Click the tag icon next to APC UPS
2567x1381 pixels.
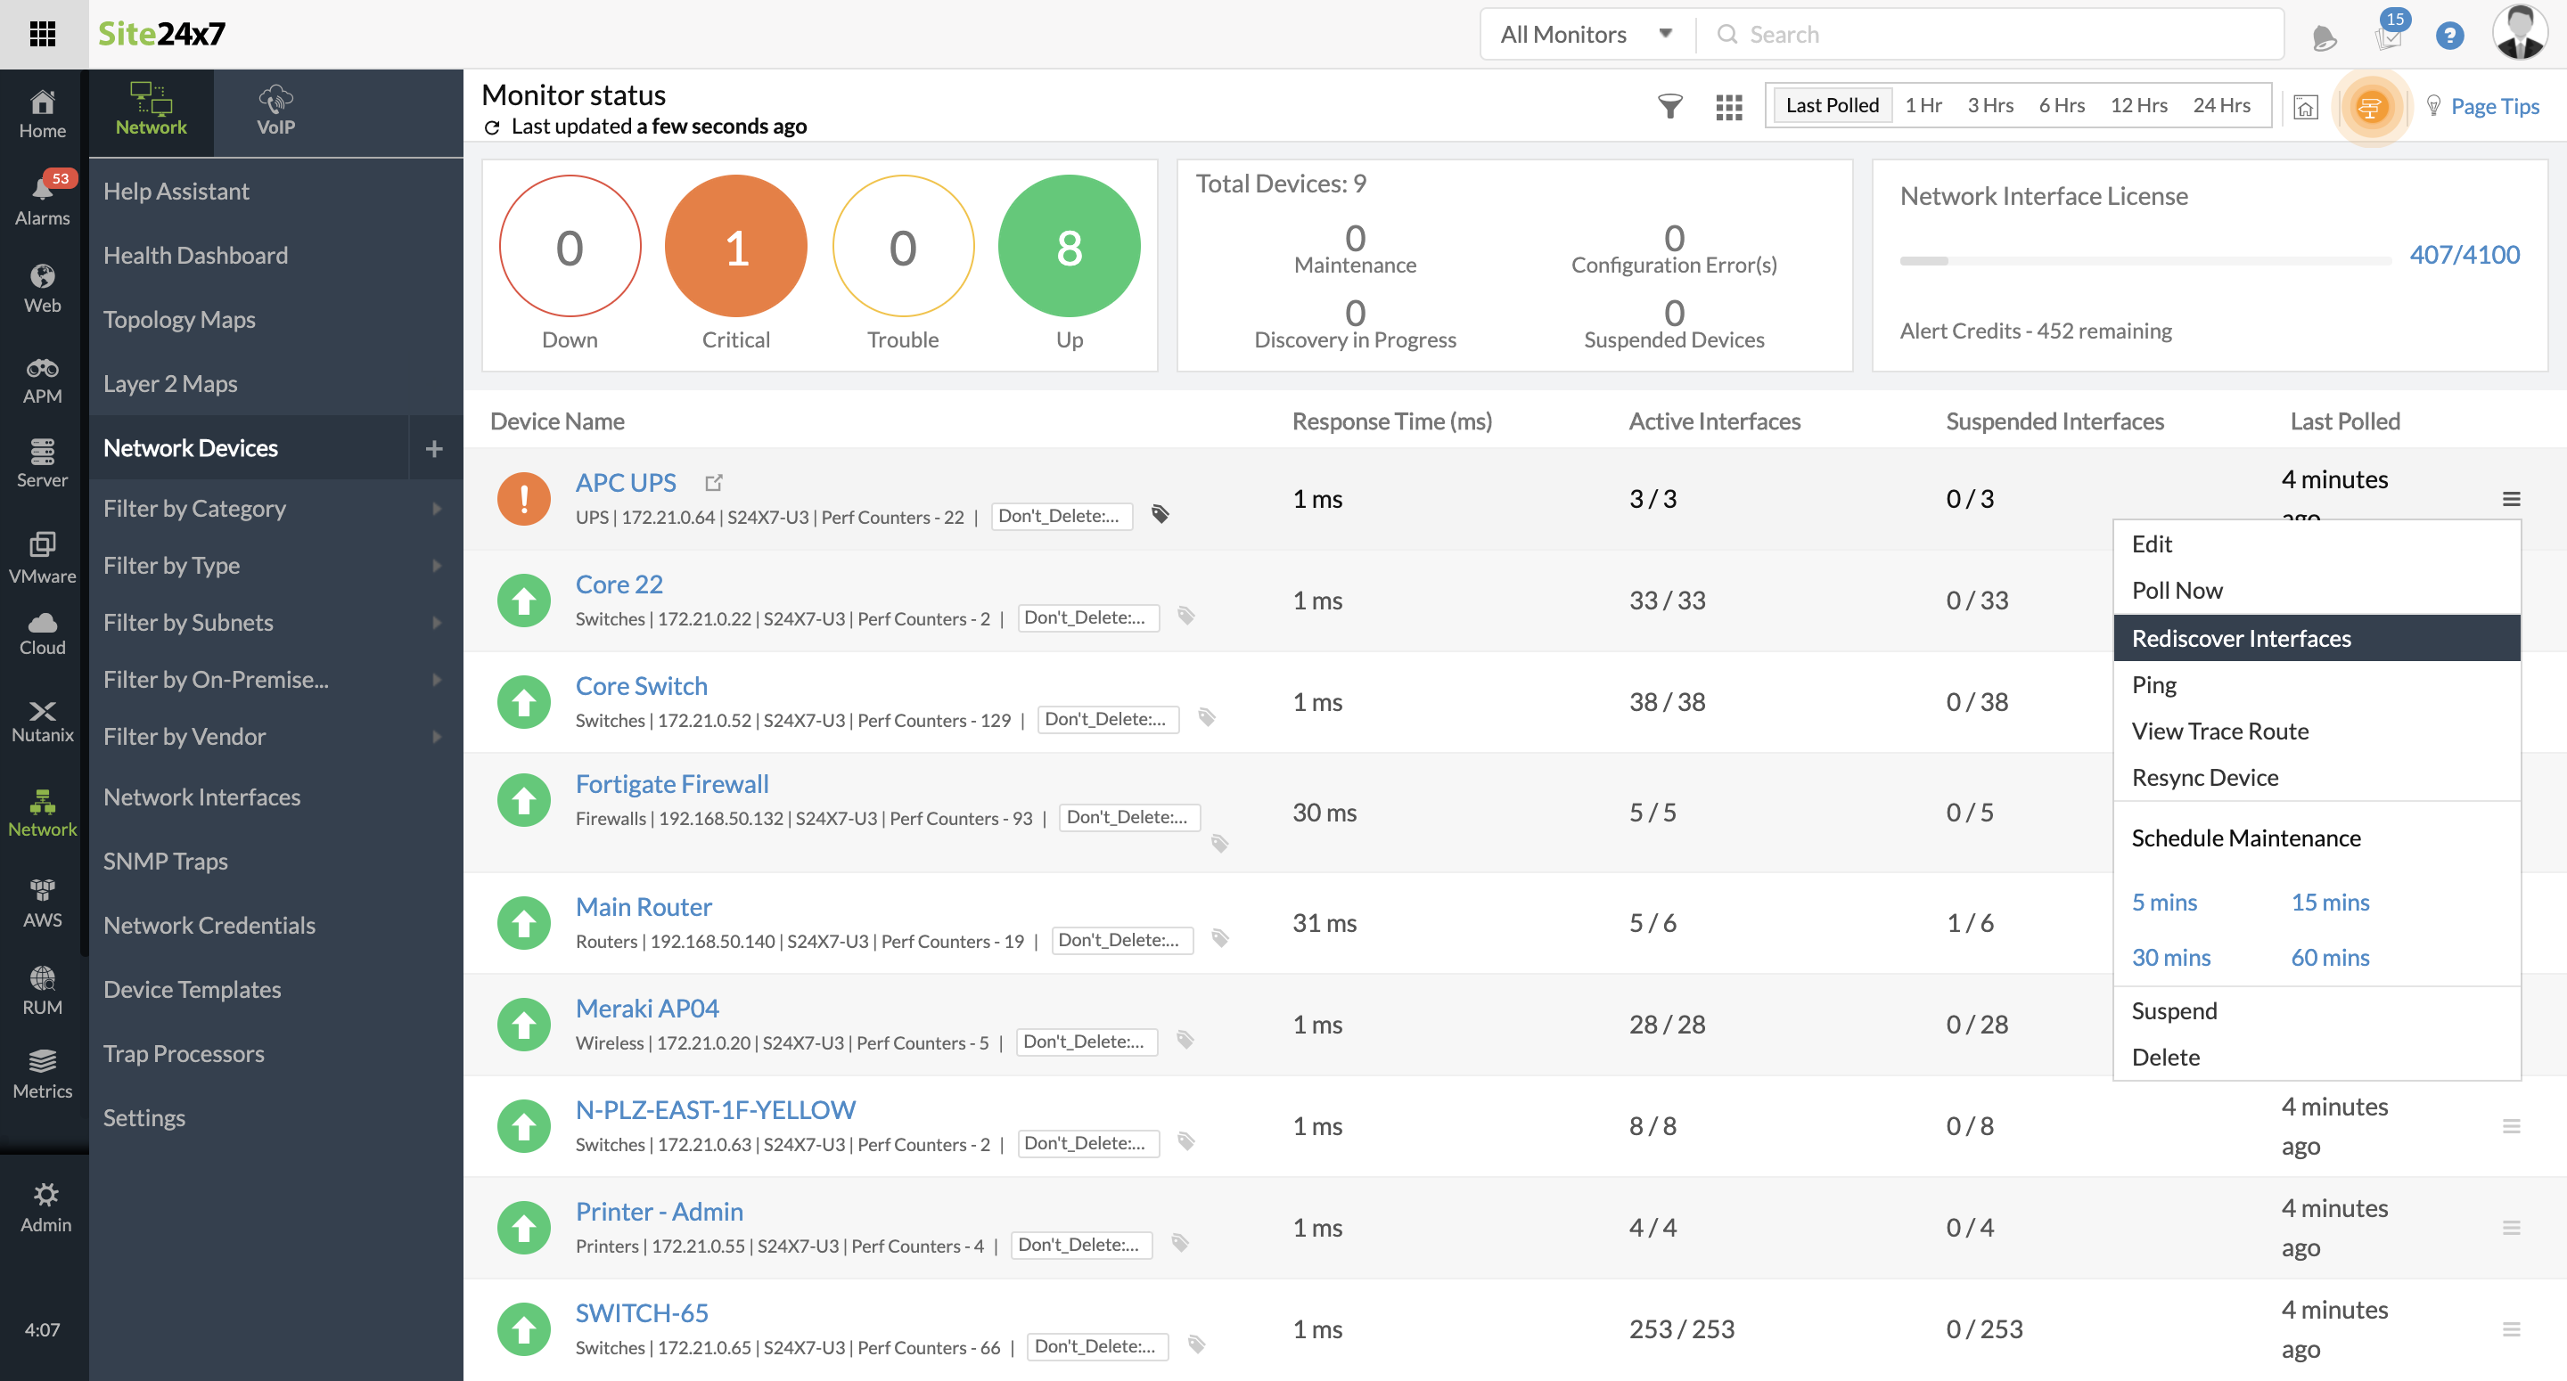(x=1160, y=514)
